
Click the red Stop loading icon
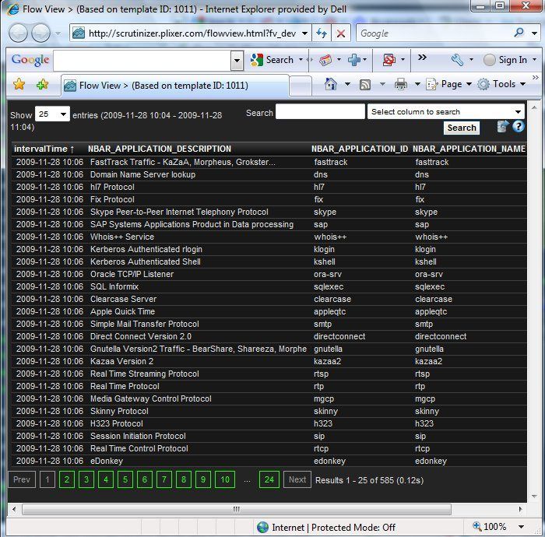point(341,33)
